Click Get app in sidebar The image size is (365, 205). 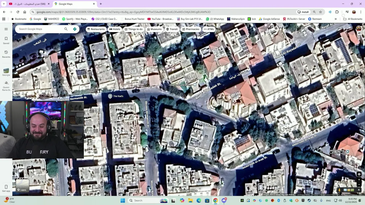pos(6,188)
